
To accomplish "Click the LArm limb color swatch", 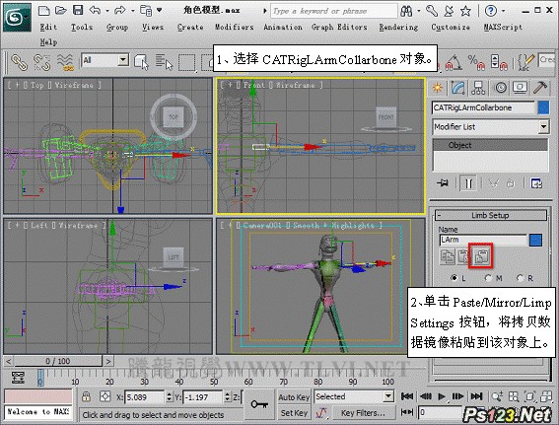I will coord(535,240).
